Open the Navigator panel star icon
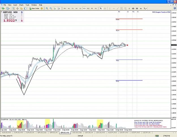The width and height of the screenshot is (177, 137). [x=21, y=8]
